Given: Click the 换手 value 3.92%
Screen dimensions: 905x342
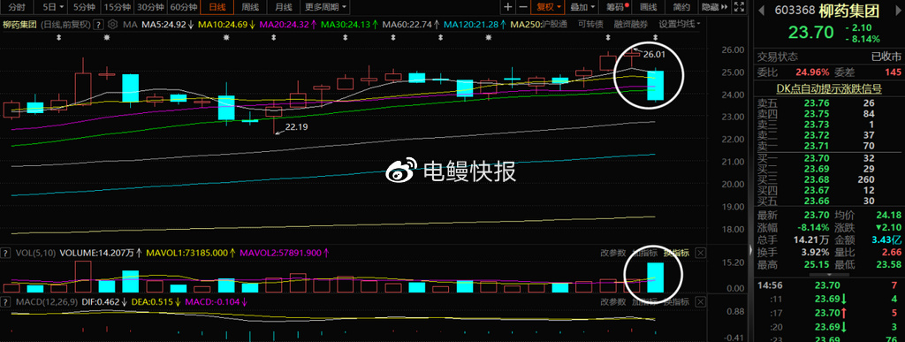Looking at the screenshot, I should 815,252.
